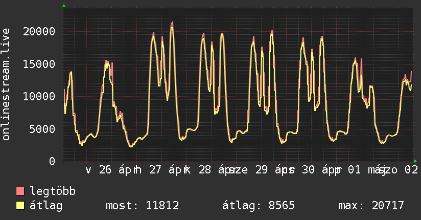421x220 pixels.
Task: Click the yellow átlag legend swatch
Action: 20,206
